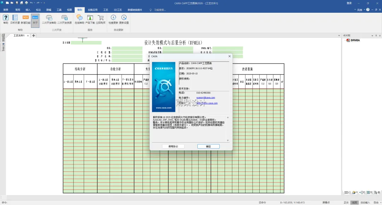Click the redo arrow icon
This screenshot has height=205, width=382.
(38, 3)
